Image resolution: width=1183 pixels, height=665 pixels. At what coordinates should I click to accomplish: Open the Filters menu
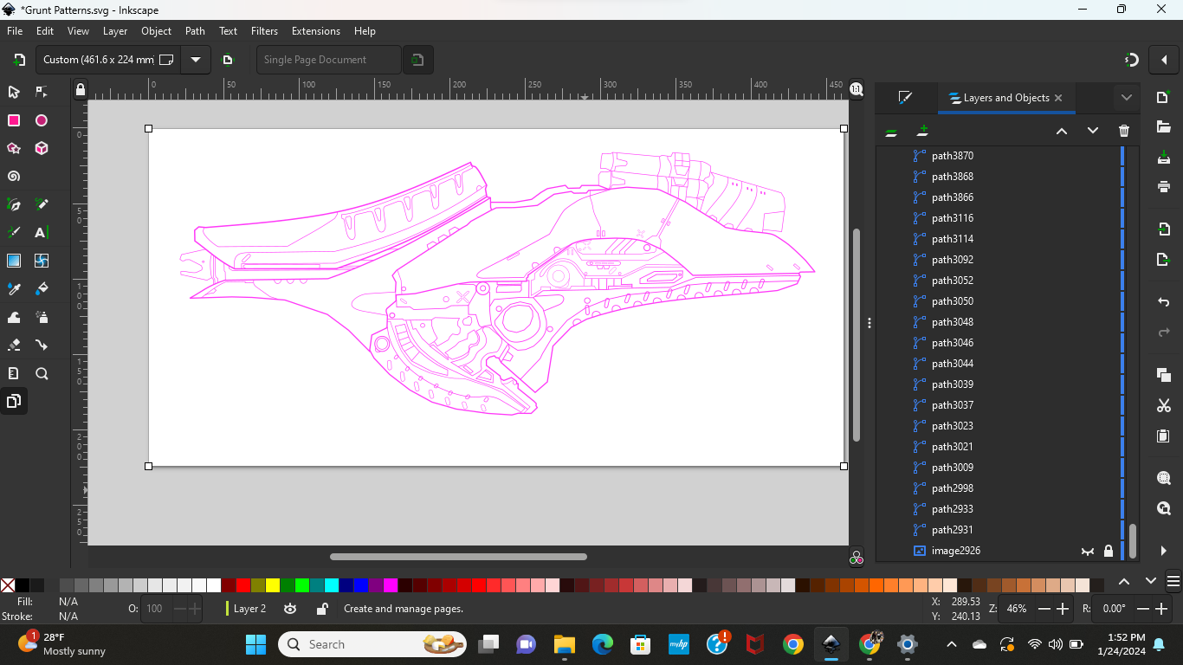coord(264,31)
